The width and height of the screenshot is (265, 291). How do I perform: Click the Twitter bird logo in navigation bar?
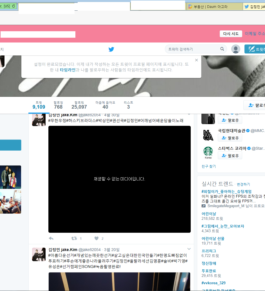tap(111, 49)
